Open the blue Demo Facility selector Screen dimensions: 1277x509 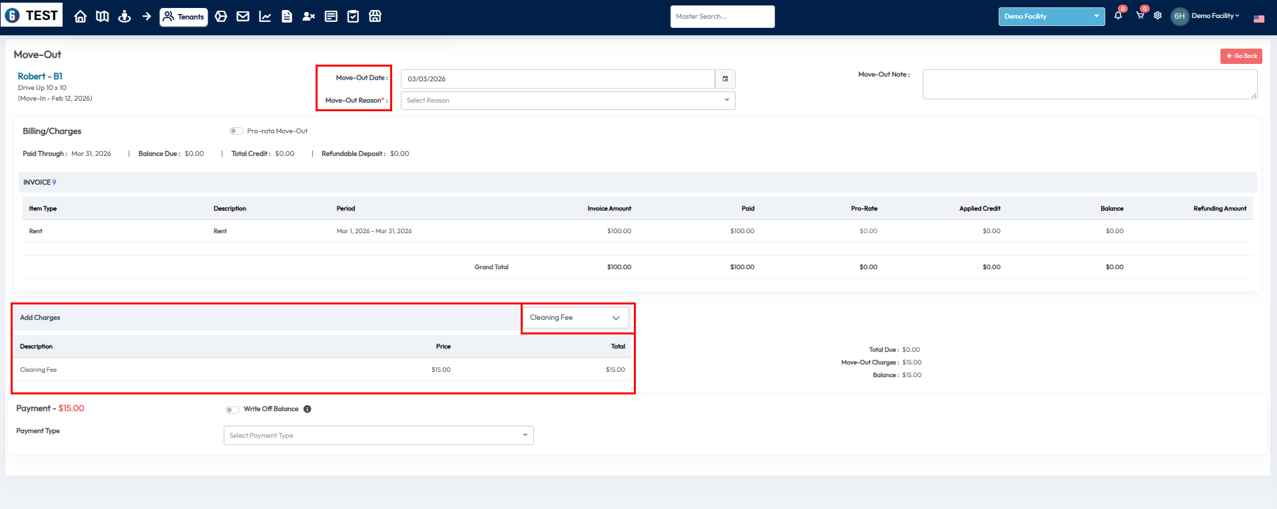(1051, 17)
